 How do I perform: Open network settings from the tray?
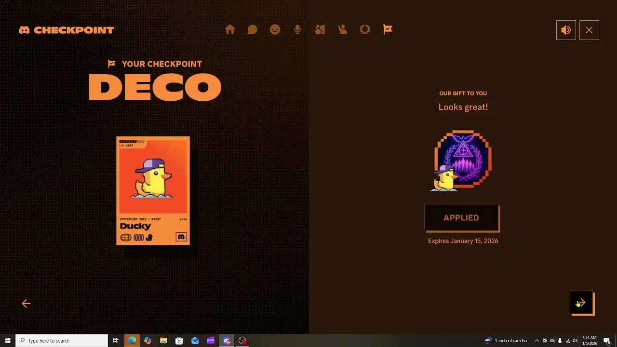point(568,341)
